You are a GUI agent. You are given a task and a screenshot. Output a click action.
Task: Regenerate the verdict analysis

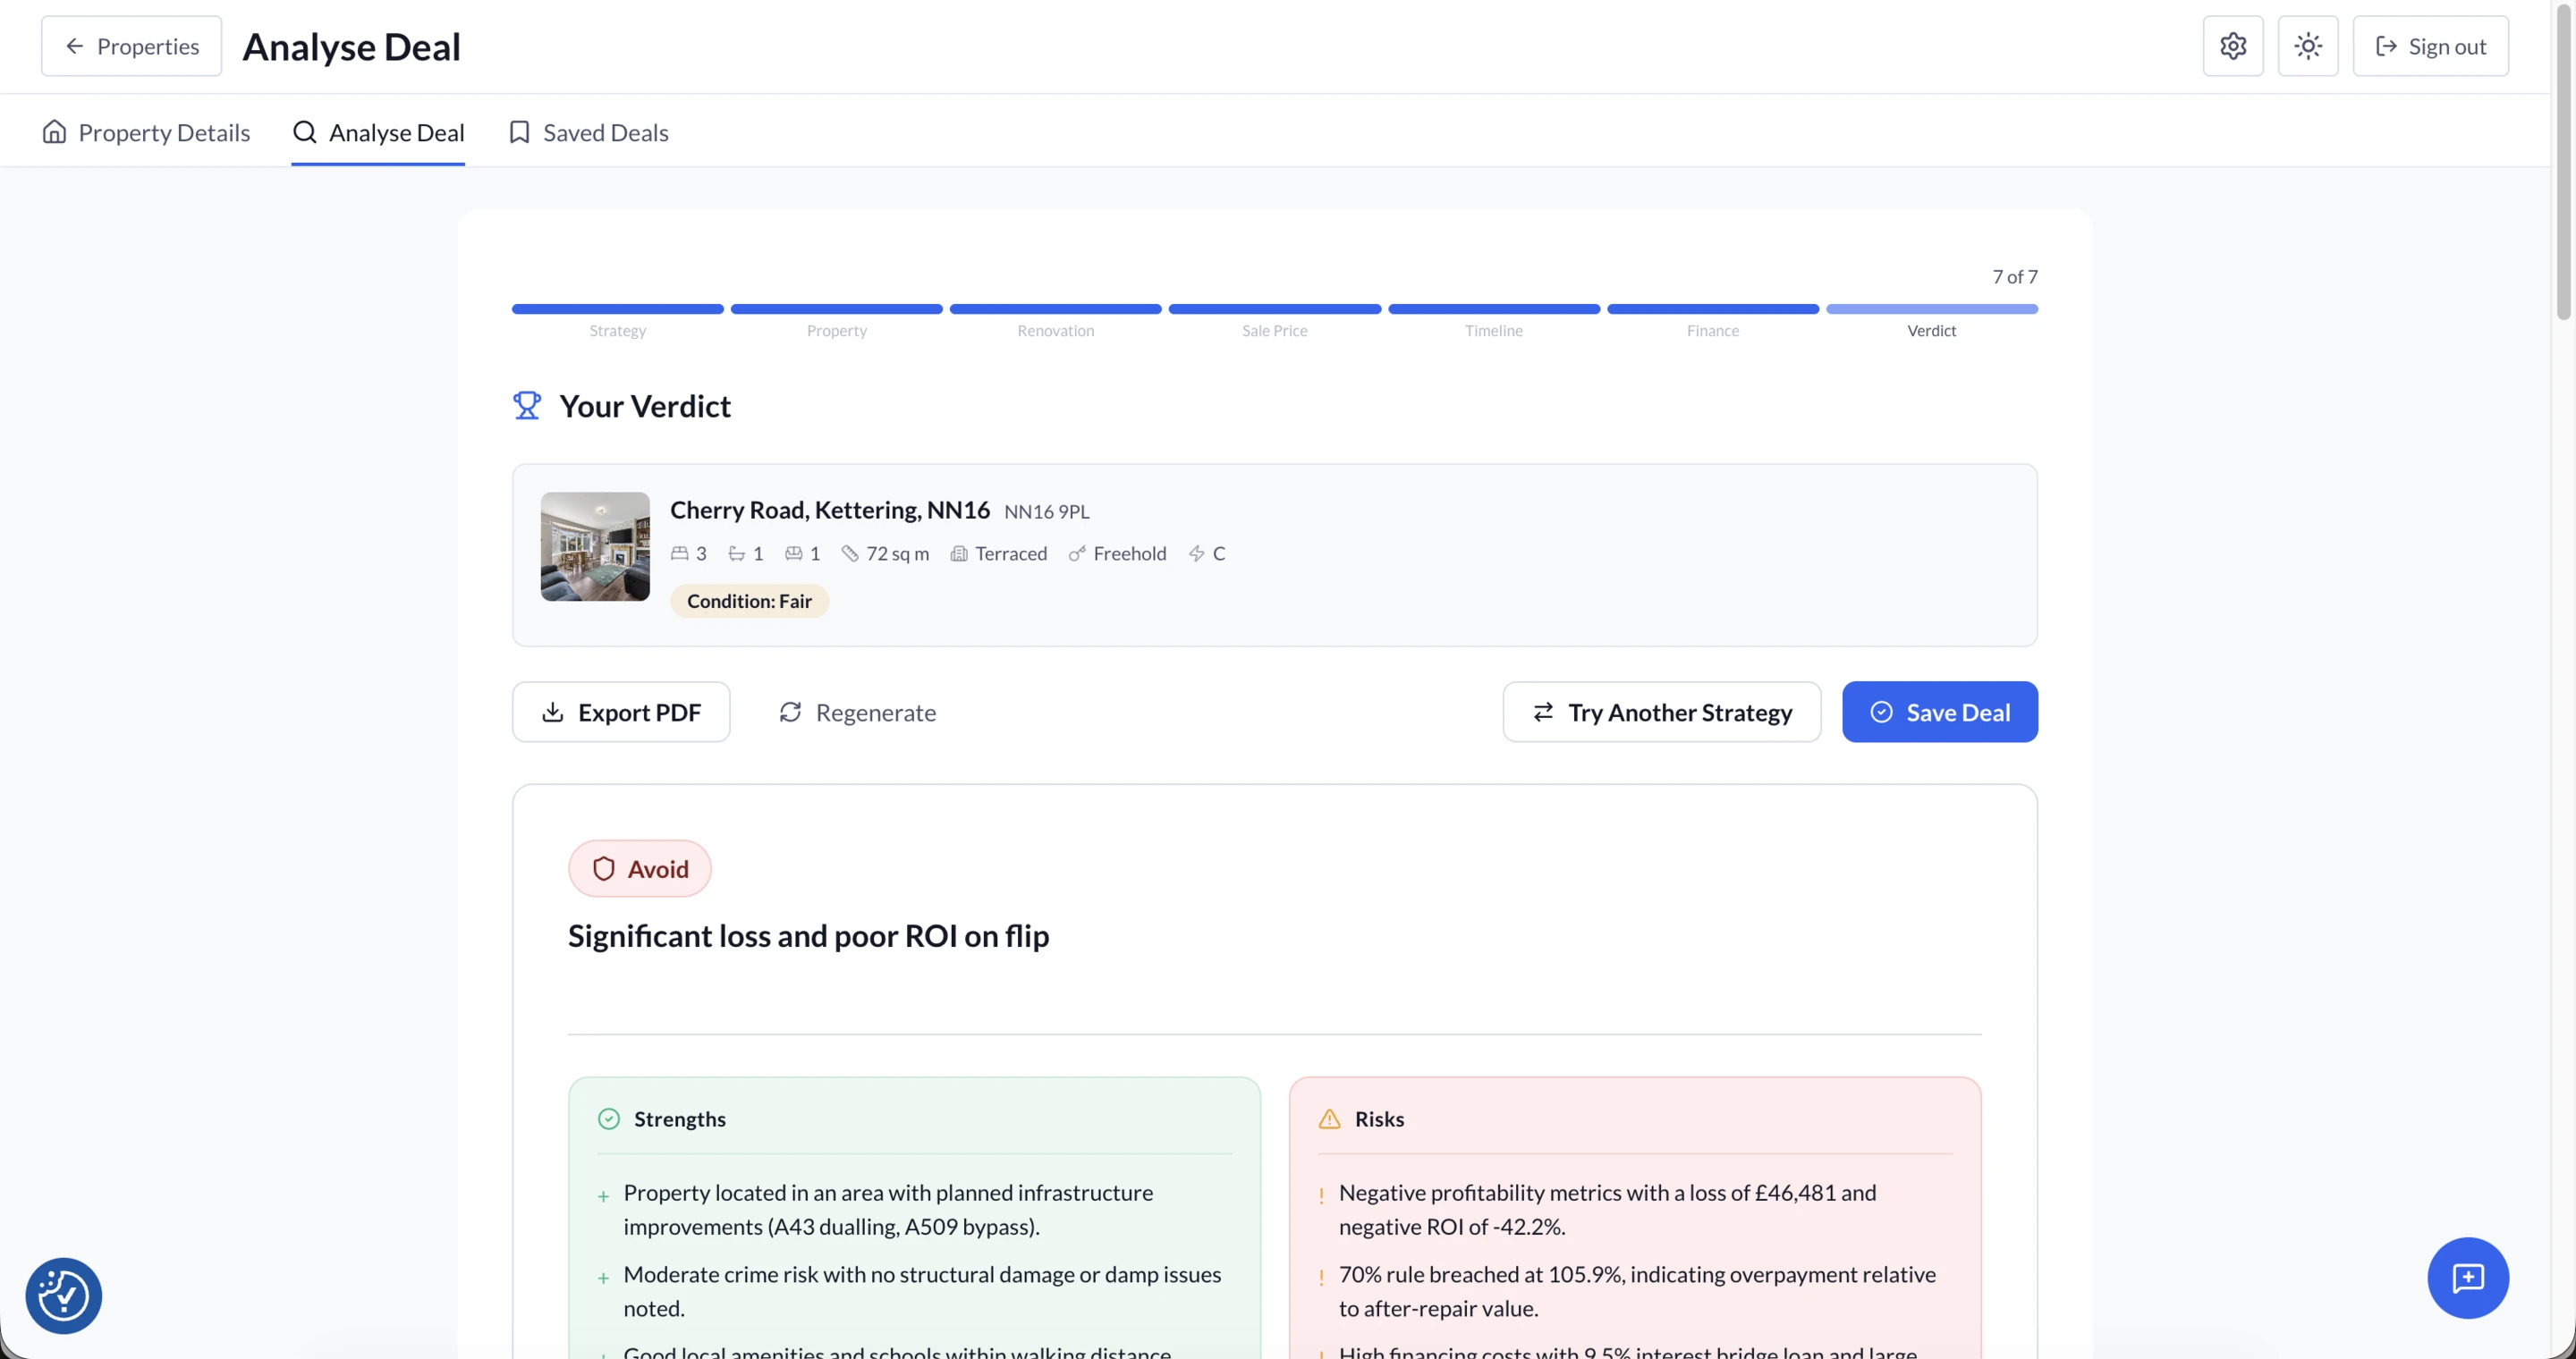857,712
